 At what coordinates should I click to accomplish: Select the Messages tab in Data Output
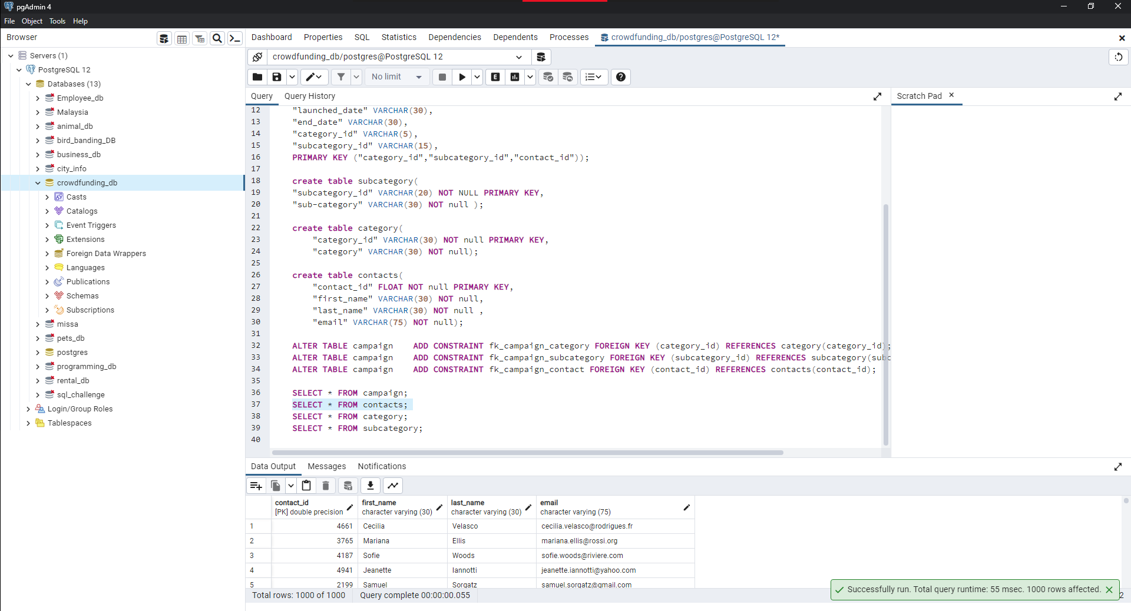click(326, 466)
